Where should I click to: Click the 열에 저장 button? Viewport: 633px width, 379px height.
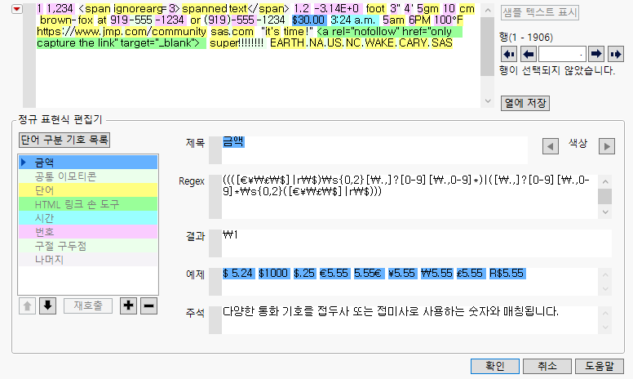tap(525, 103)
